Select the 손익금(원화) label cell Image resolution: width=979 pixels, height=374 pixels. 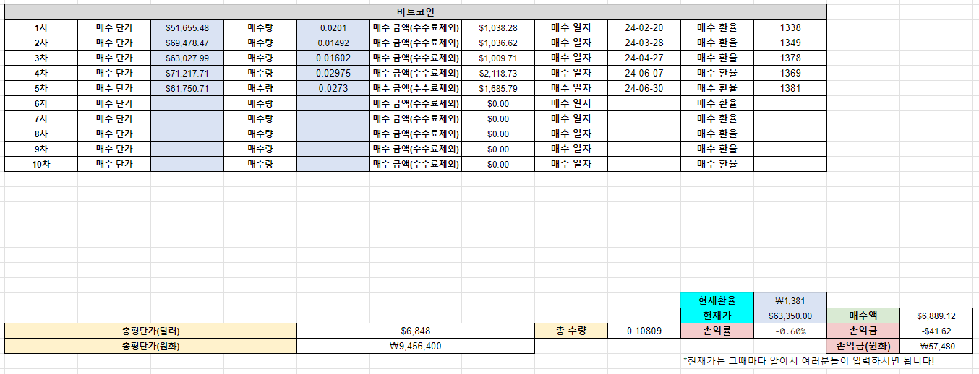[x=863, y=346]
